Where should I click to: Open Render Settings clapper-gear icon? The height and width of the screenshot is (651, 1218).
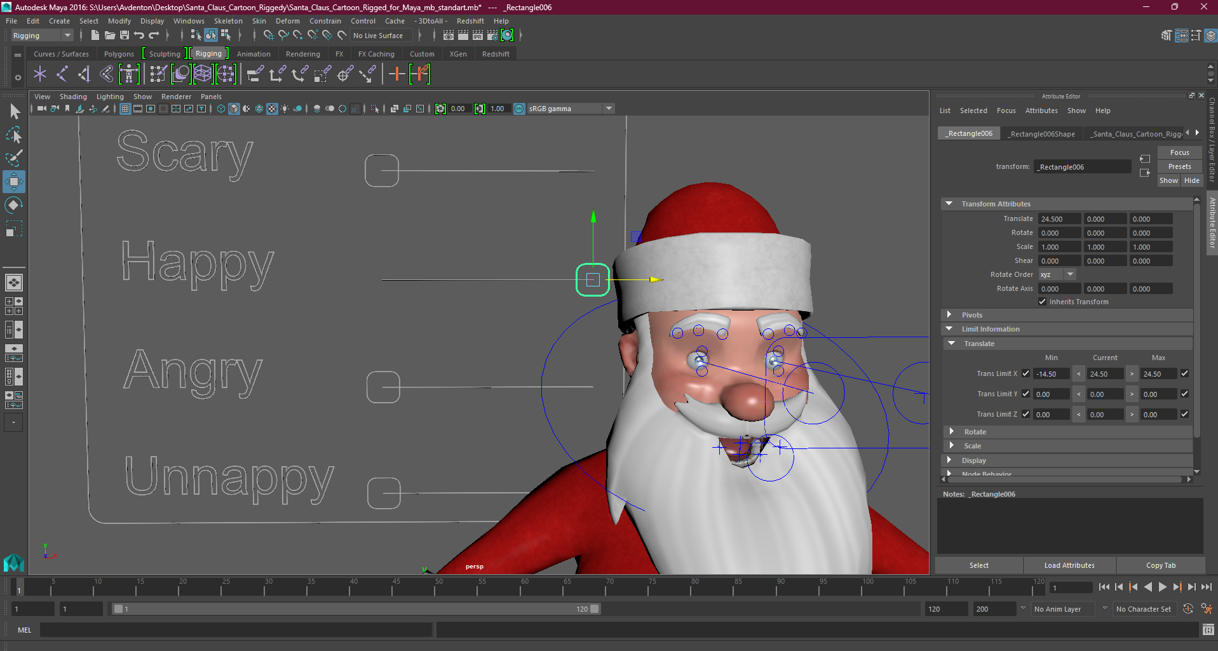click(x=492, y=36)
